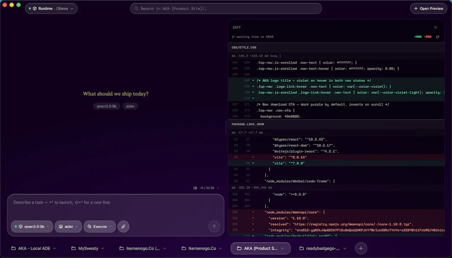
Task: Expand the chevron on AKA - Local ADE tab
Action: click(54, 248)
